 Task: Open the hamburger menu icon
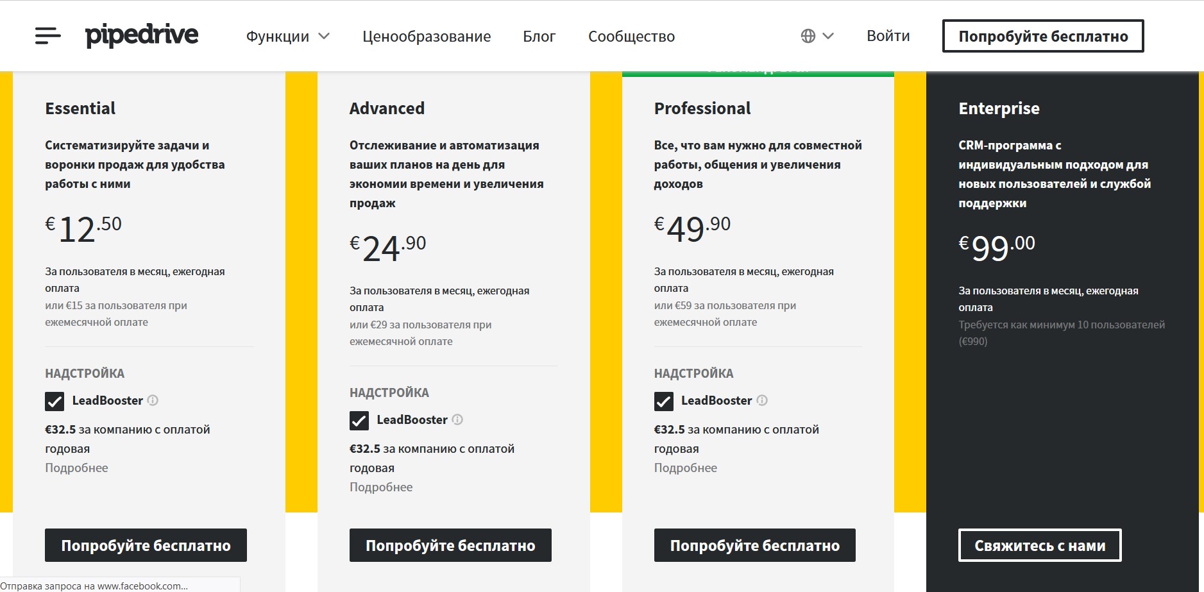(x=48, y=36)
